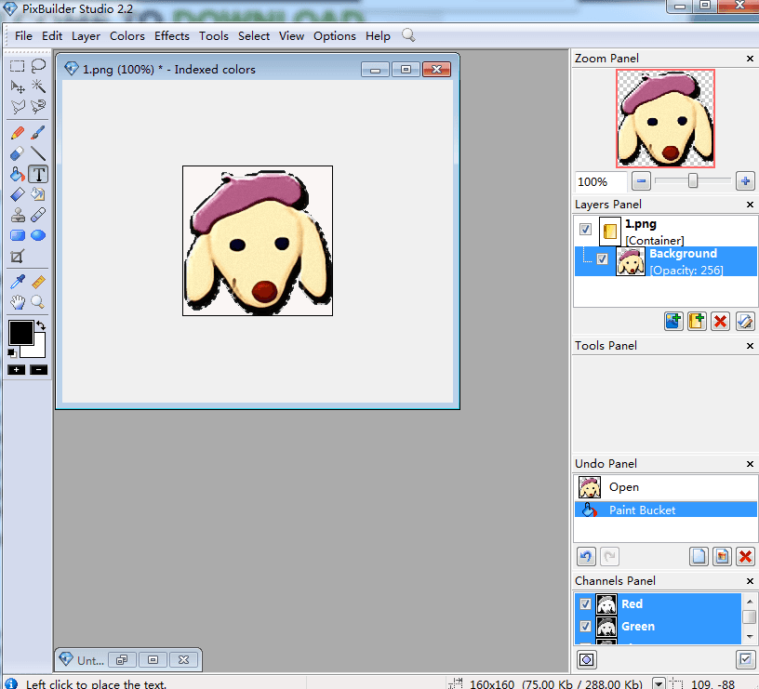Open the Effects menu

171,35
